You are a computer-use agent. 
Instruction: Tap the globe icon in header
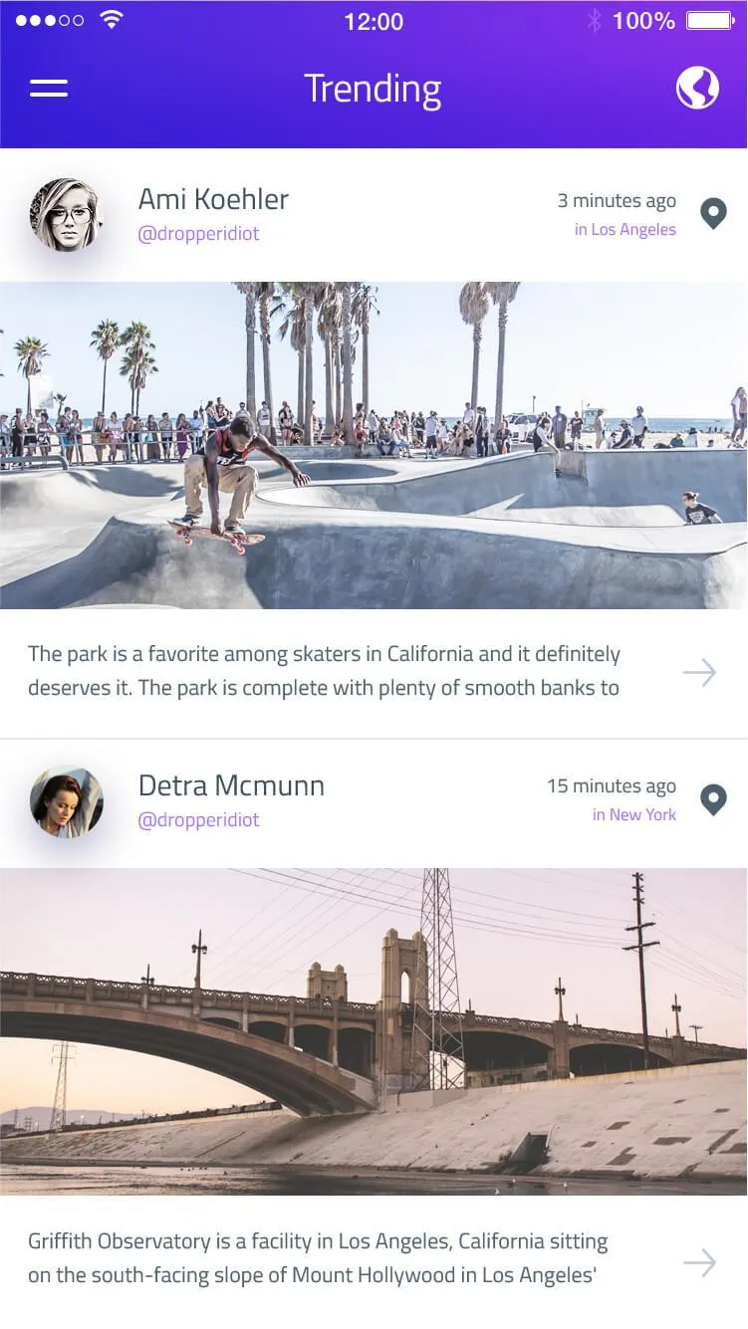pyautogui.click(x=697, y=88)
